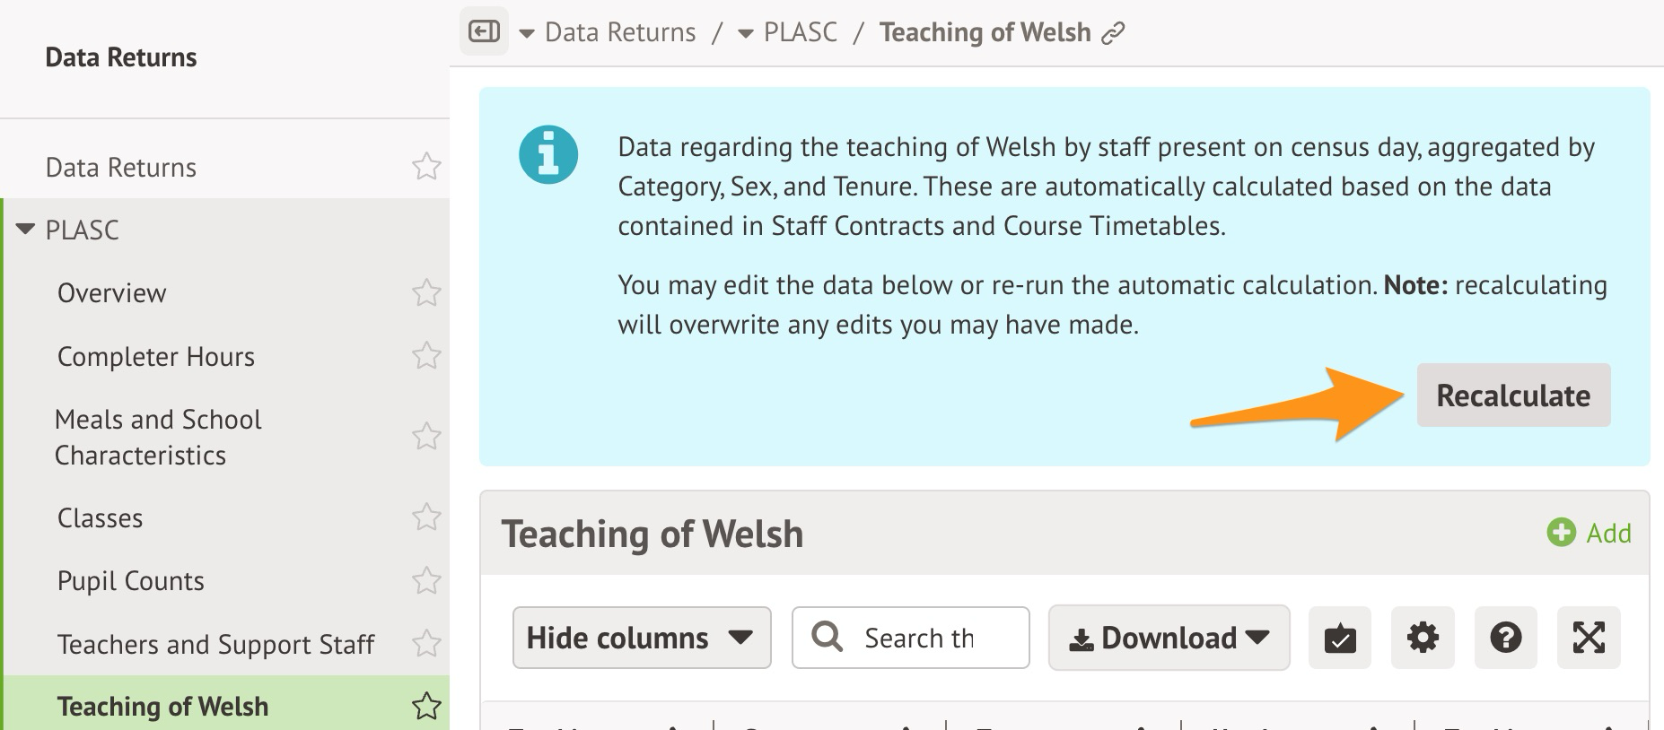Click the blue info icon
The image size is (1664, 730).
pyautogui.click(x=548, y=154)
